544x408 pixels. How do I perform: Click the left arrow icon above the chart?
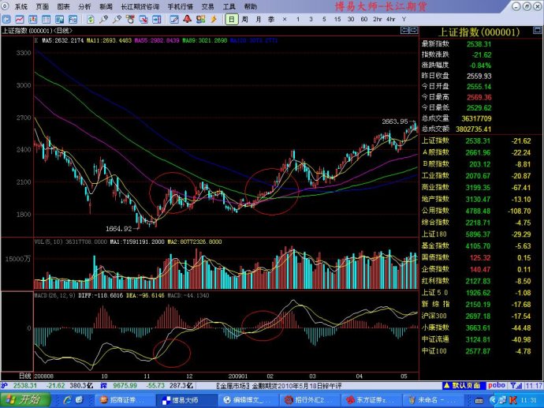[x=404, y=31]
